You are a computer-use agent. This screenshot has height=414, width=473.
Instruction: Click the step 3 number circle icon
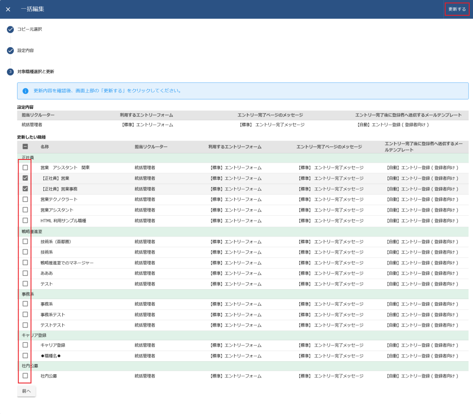tap(10, 72)
